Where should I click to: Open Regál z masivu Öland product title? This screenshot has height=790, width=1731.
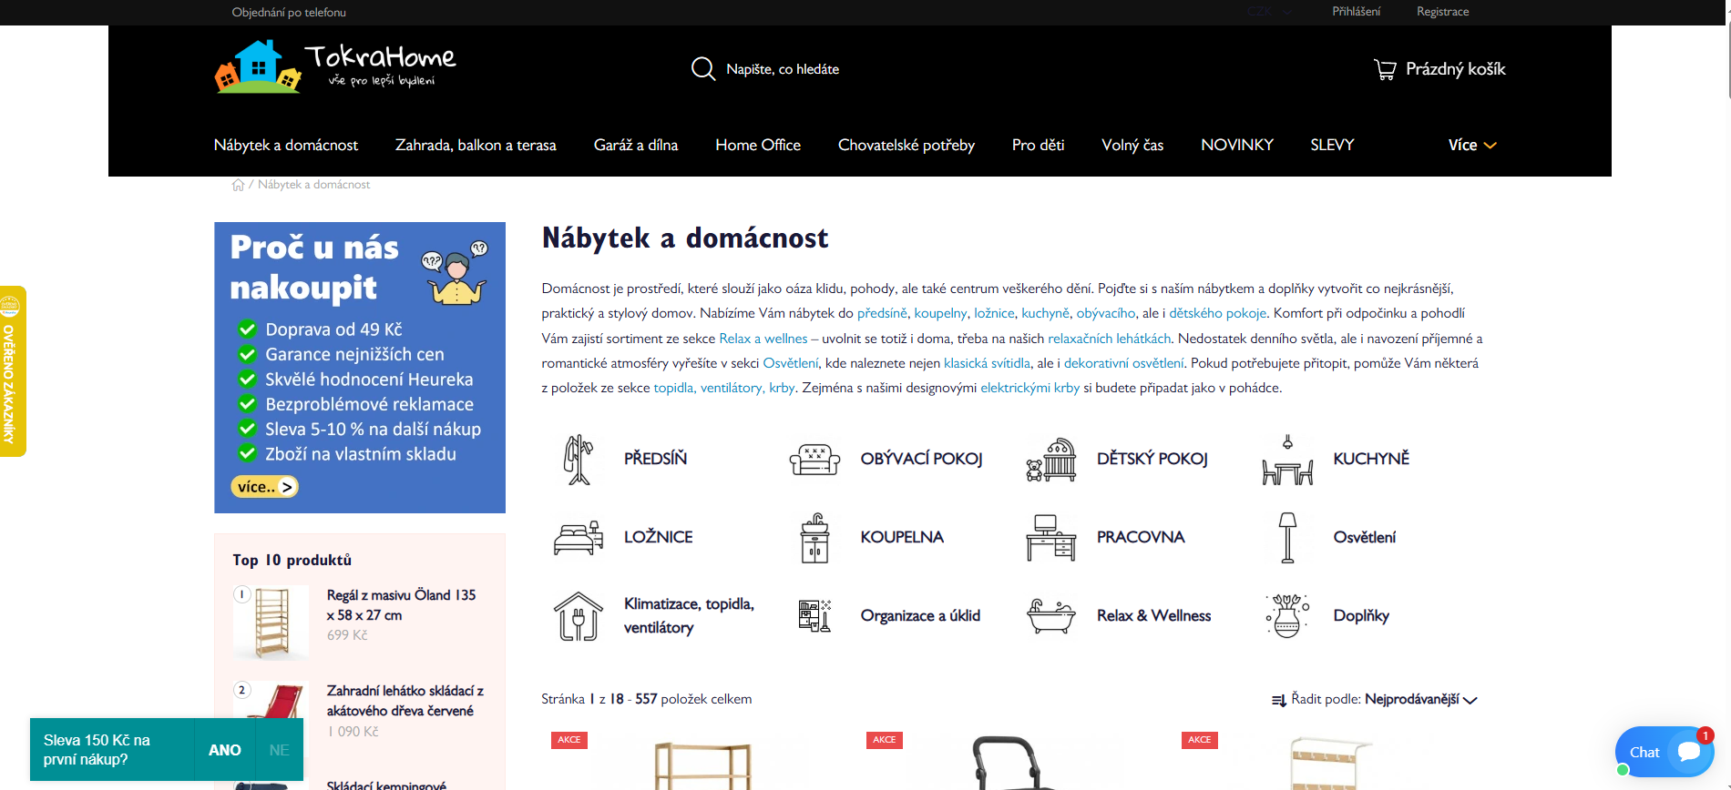coord(401,605)
